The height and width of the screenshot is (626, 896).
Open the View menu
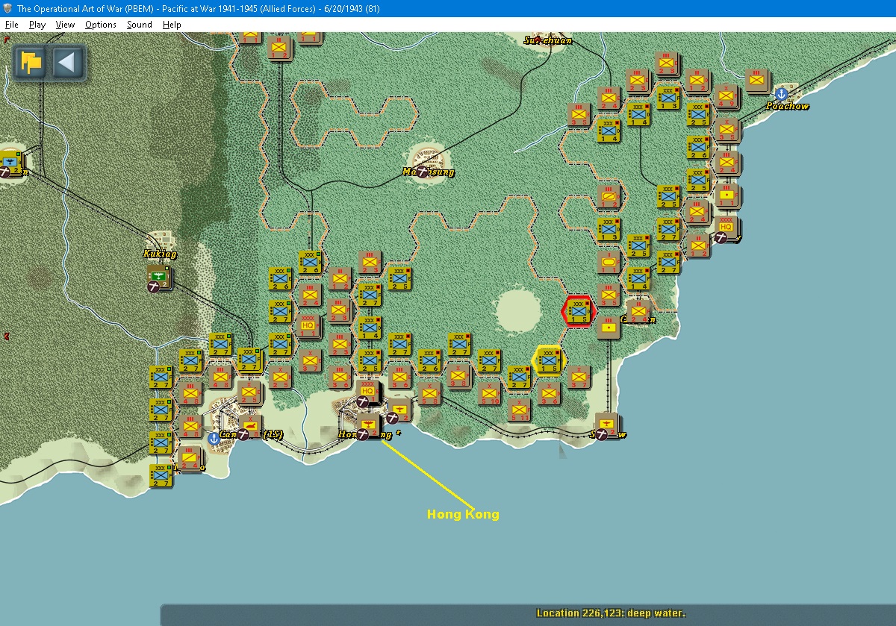(x=66, y=25)
